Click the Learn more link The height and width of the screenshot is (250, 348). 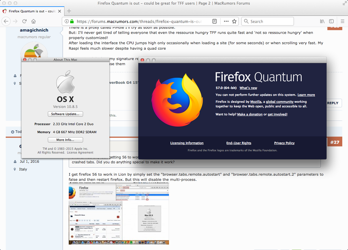pyautogui.click(x=306, y=95)
